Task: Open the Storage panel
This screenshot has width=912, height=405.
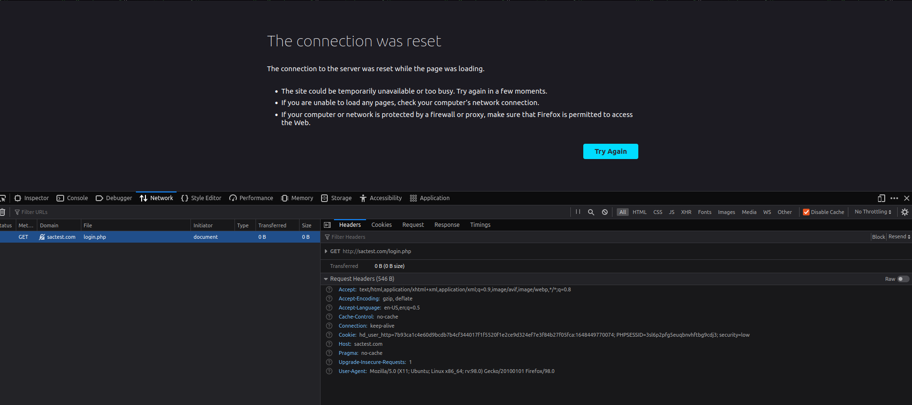Action: point(336,198)
